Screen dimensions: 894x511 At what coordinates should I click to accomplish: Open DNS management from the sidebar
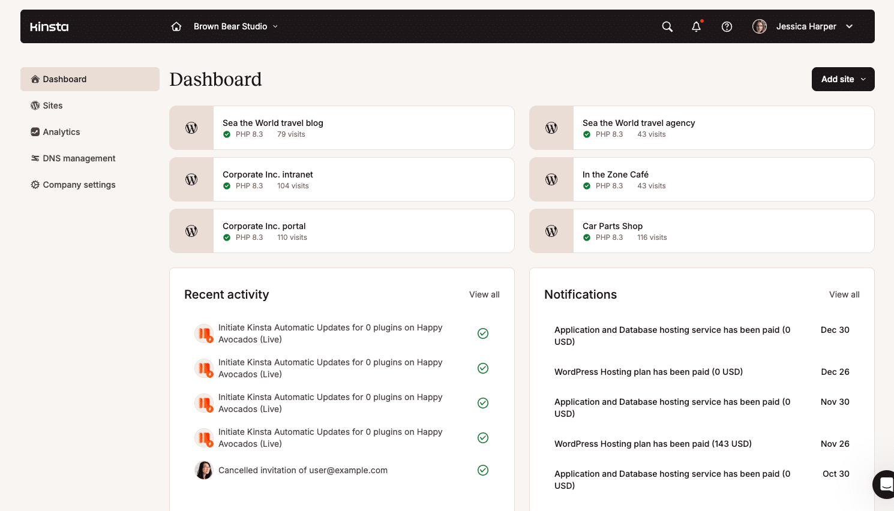[x=34, y=158]
